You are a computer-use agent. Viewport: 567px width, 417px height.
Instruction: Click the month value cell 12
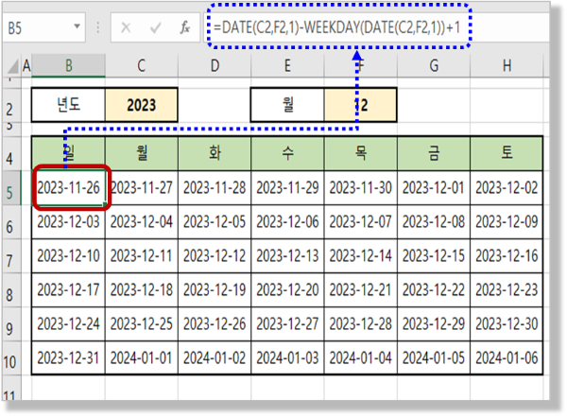(x=361, y=105)
